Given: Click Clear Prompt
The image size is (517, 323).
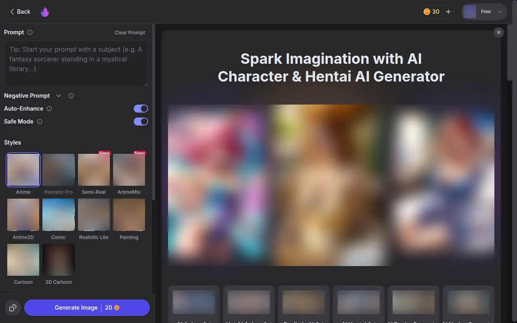Looking at the screenshot, I should [x=130, y=33].
